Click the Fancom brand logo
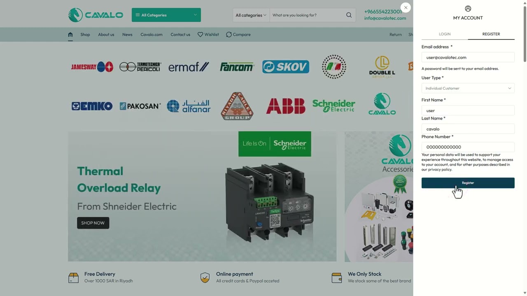This screenshot has height=296, width=527. click(x=237, y=67)
